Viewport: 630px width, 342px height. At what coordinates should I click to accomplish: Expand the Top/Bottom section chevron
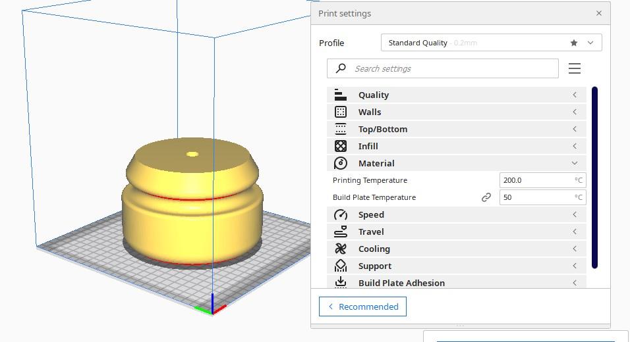click(575, 129)
